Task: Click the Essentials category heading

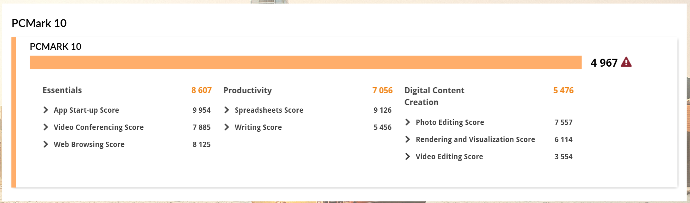Action: pos(62,90)
